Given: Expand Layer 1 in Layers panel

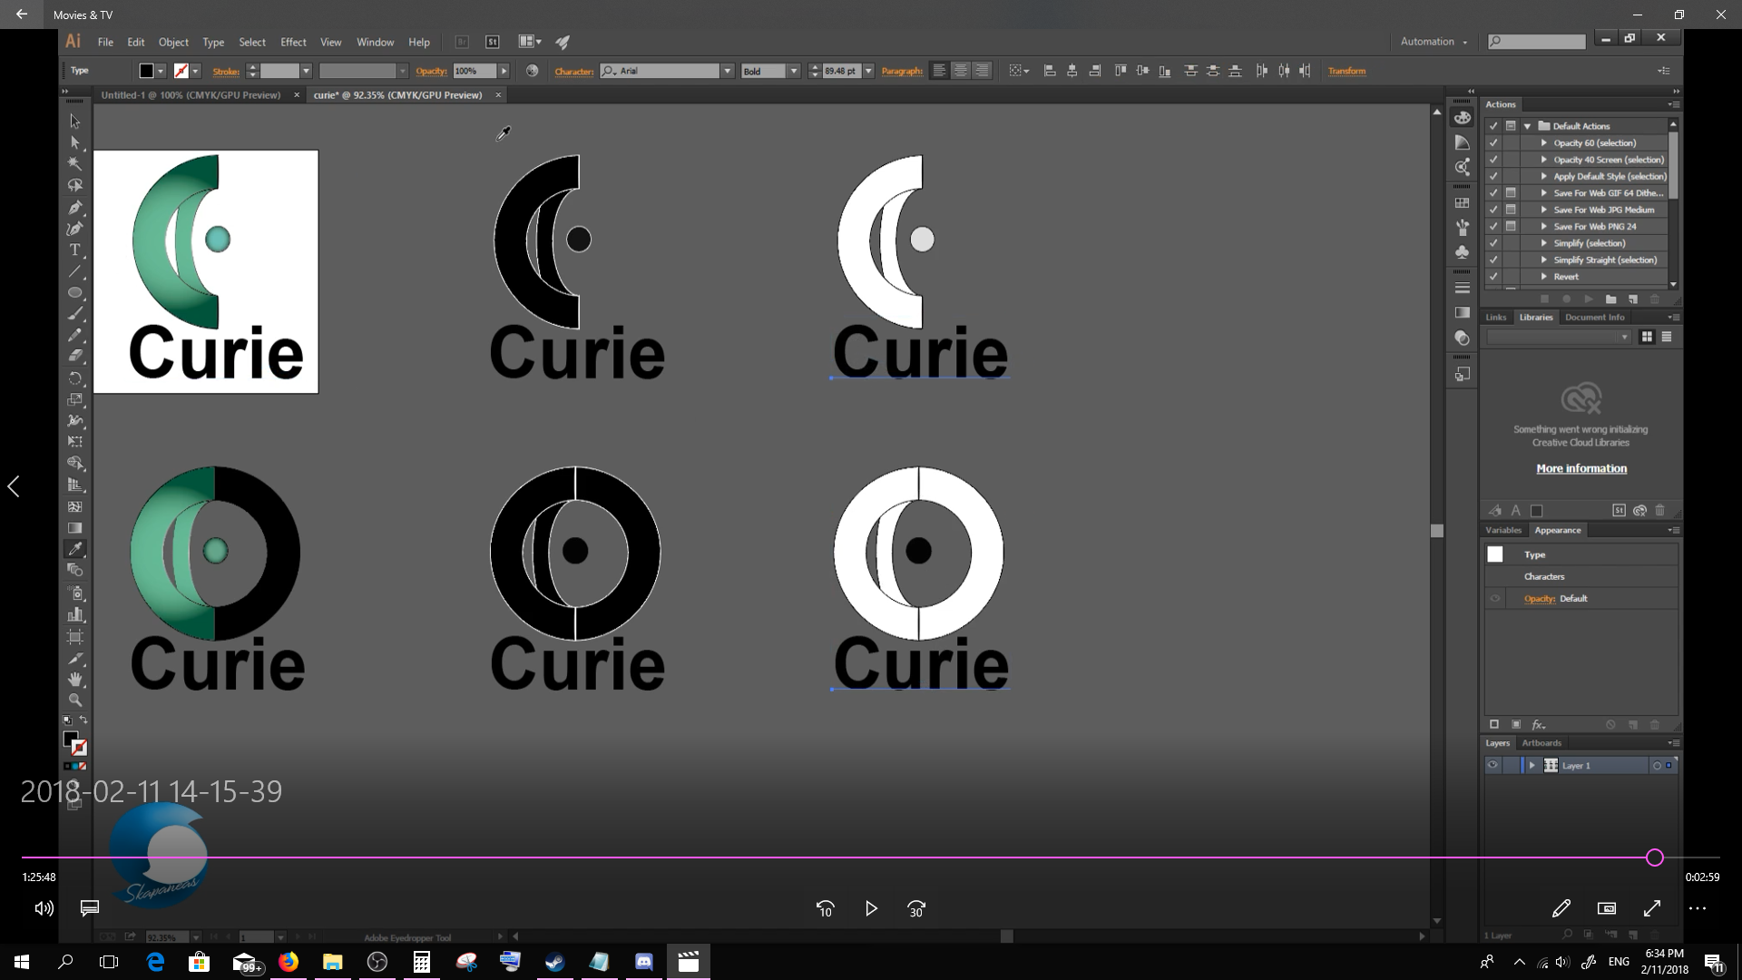Looking at the screenshot, I should pos(1532,766).
